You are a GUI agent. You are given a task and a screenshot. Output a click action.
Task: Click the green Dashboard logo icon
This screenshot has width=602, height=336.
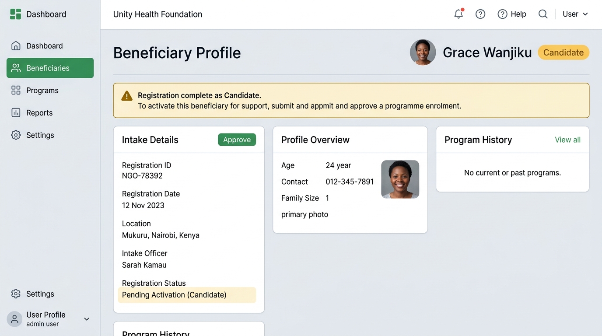click(x=16, y=14)
